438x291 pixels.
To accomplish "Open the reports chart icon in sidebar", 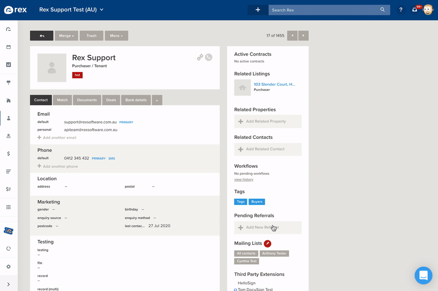I will pos(8,65).
